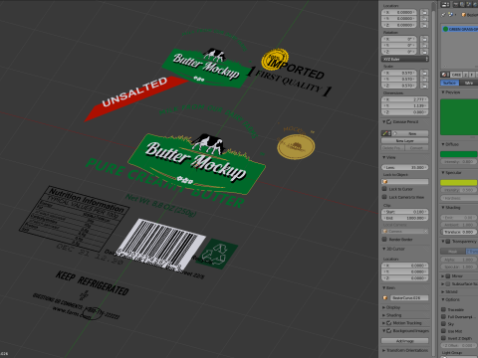Image resolution: width=478 pixels, height=358 pixels.
Task: Collapse the Grease Pencil panel
Action: 384,121
